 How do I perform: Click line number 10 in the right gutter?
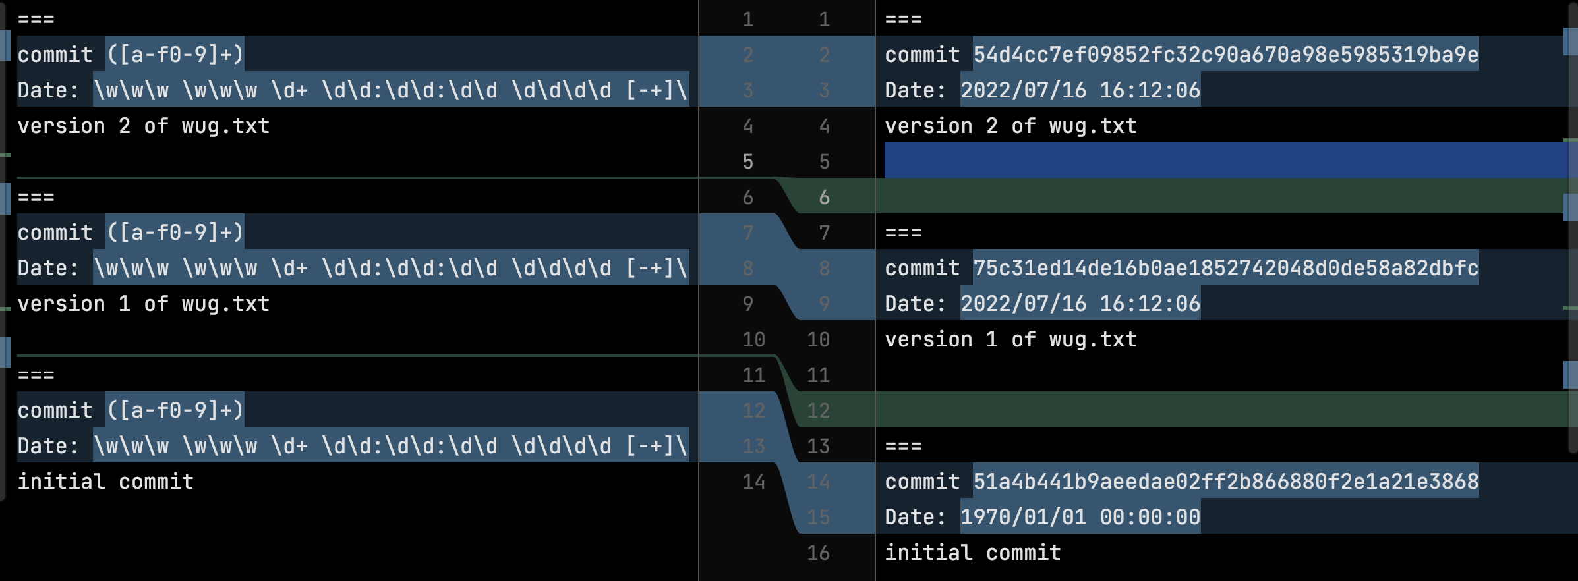[x=818, y=339]
